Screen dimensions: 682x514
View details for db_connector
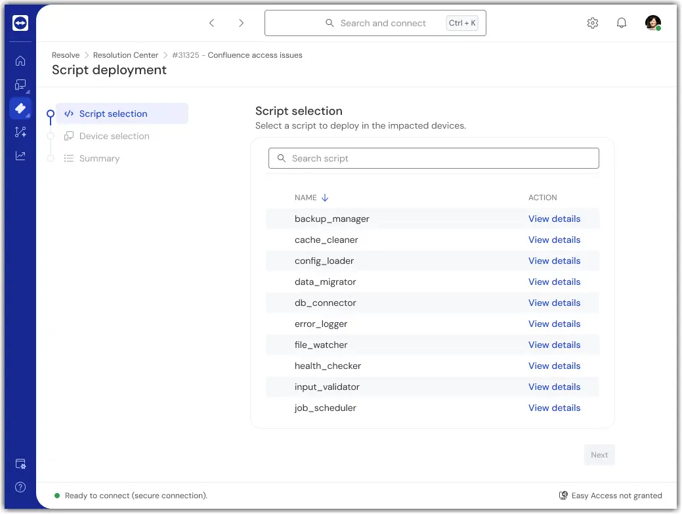tap(554, 303)
